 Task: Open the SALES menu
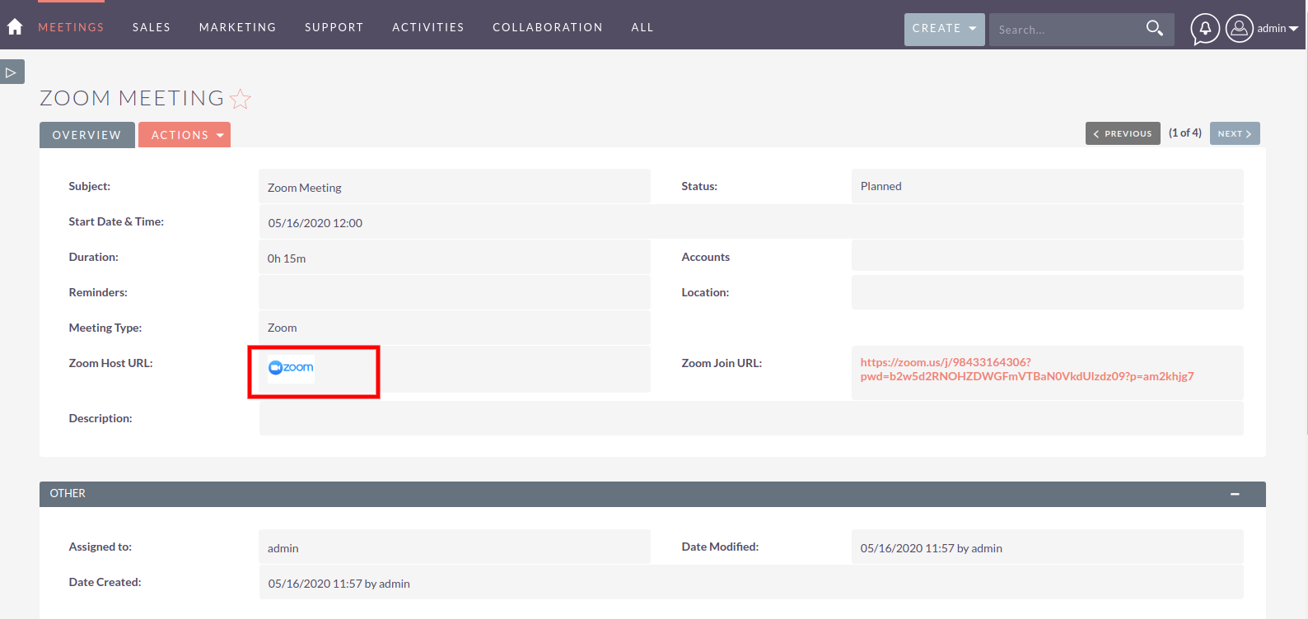152,27
